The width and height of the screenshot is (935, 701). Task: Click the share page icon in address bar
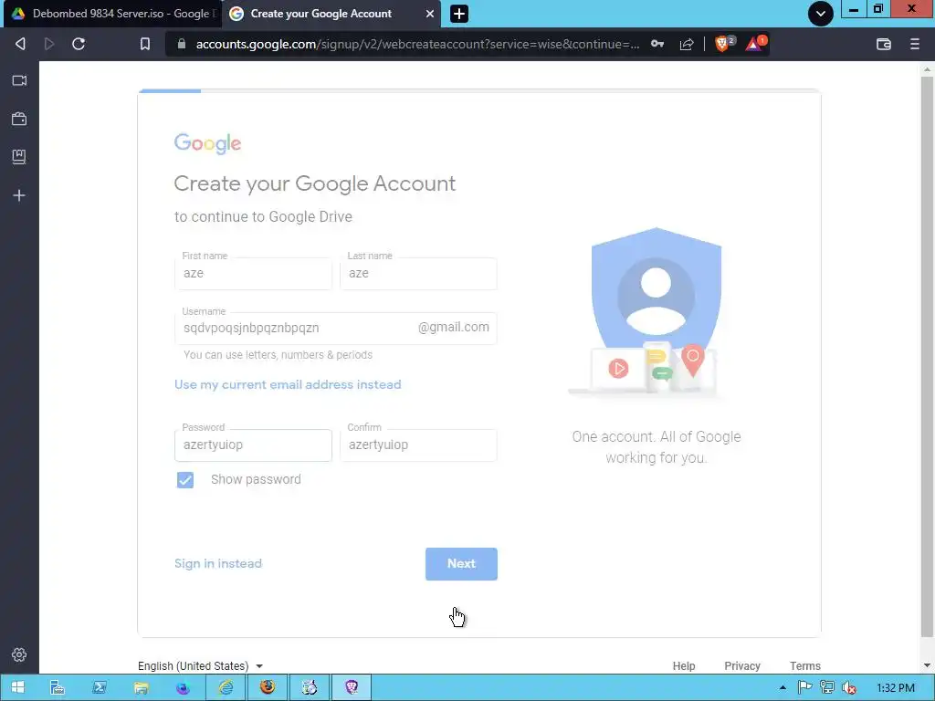(687, 44)
